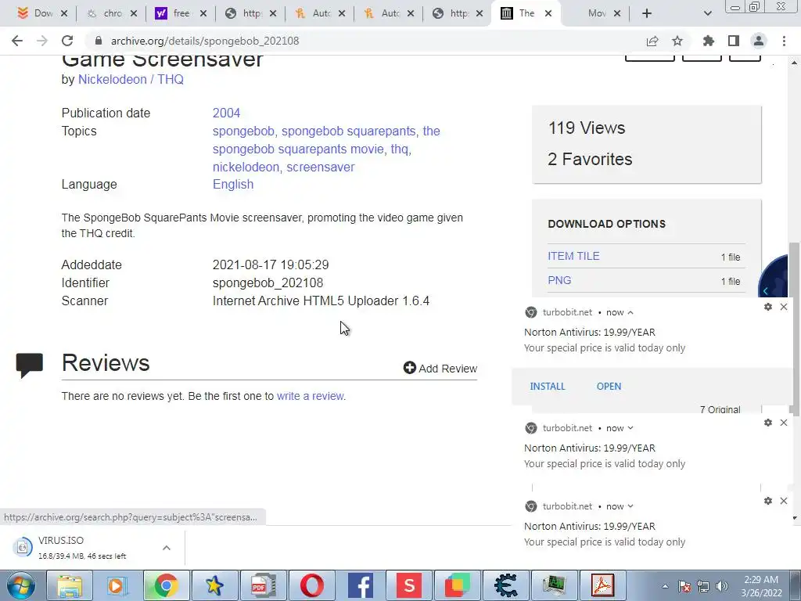Open the Chrome extensions puzzle icon
The width and height of the screenshot is (801, 601).
(x=709, y=41)
